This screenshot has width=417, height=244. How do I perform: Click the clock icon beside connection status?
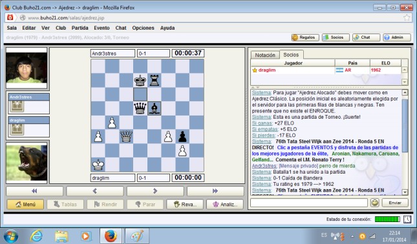(x=407, y=219)
